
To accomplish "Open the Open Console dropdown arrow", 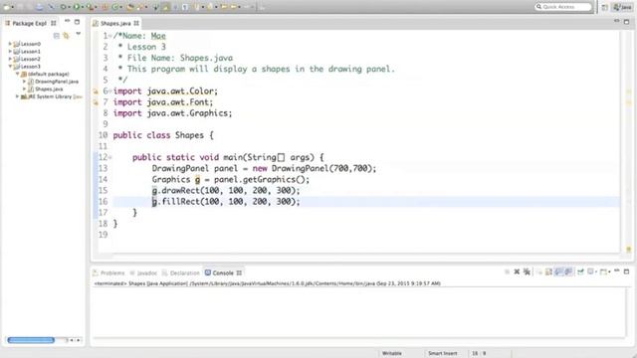I will point(609,271).
